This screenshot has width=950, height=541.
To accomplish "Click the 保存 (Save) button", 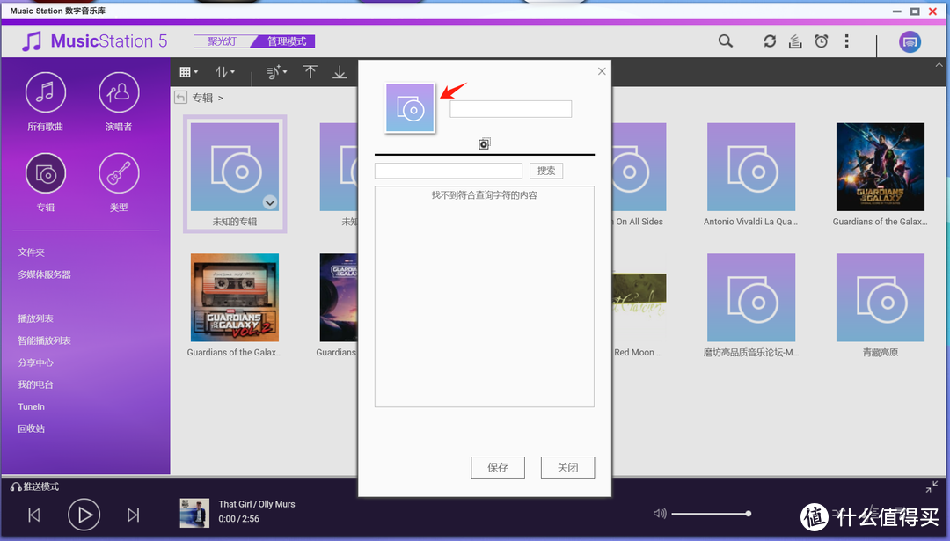I will click(498, 467).
